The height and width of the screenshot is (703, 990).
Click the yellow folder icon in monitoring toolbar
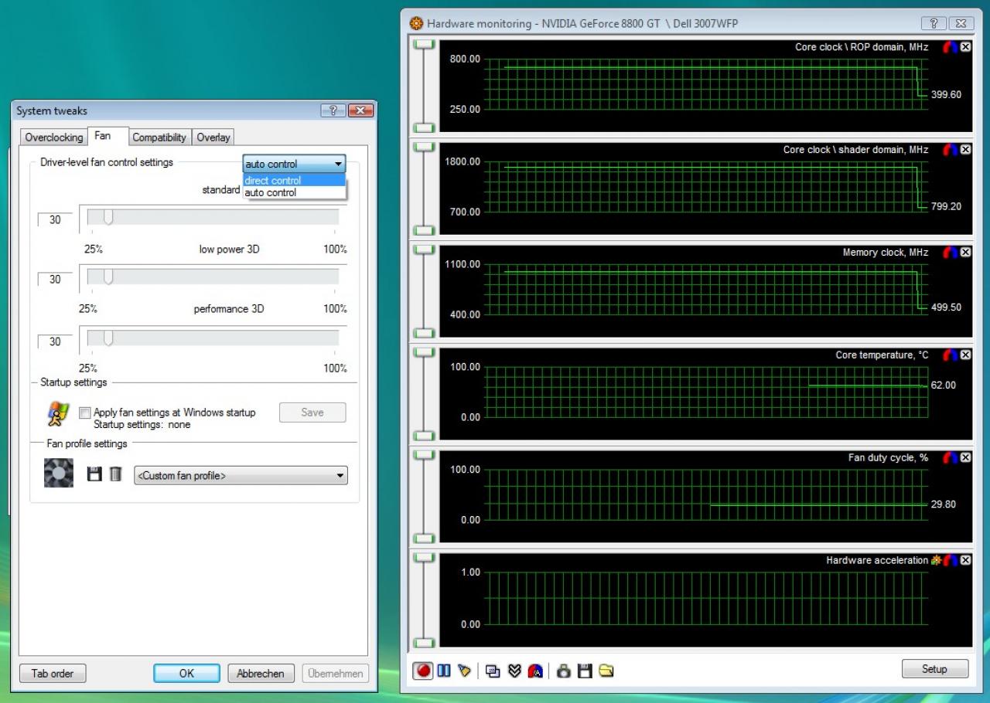click(606, 671)
